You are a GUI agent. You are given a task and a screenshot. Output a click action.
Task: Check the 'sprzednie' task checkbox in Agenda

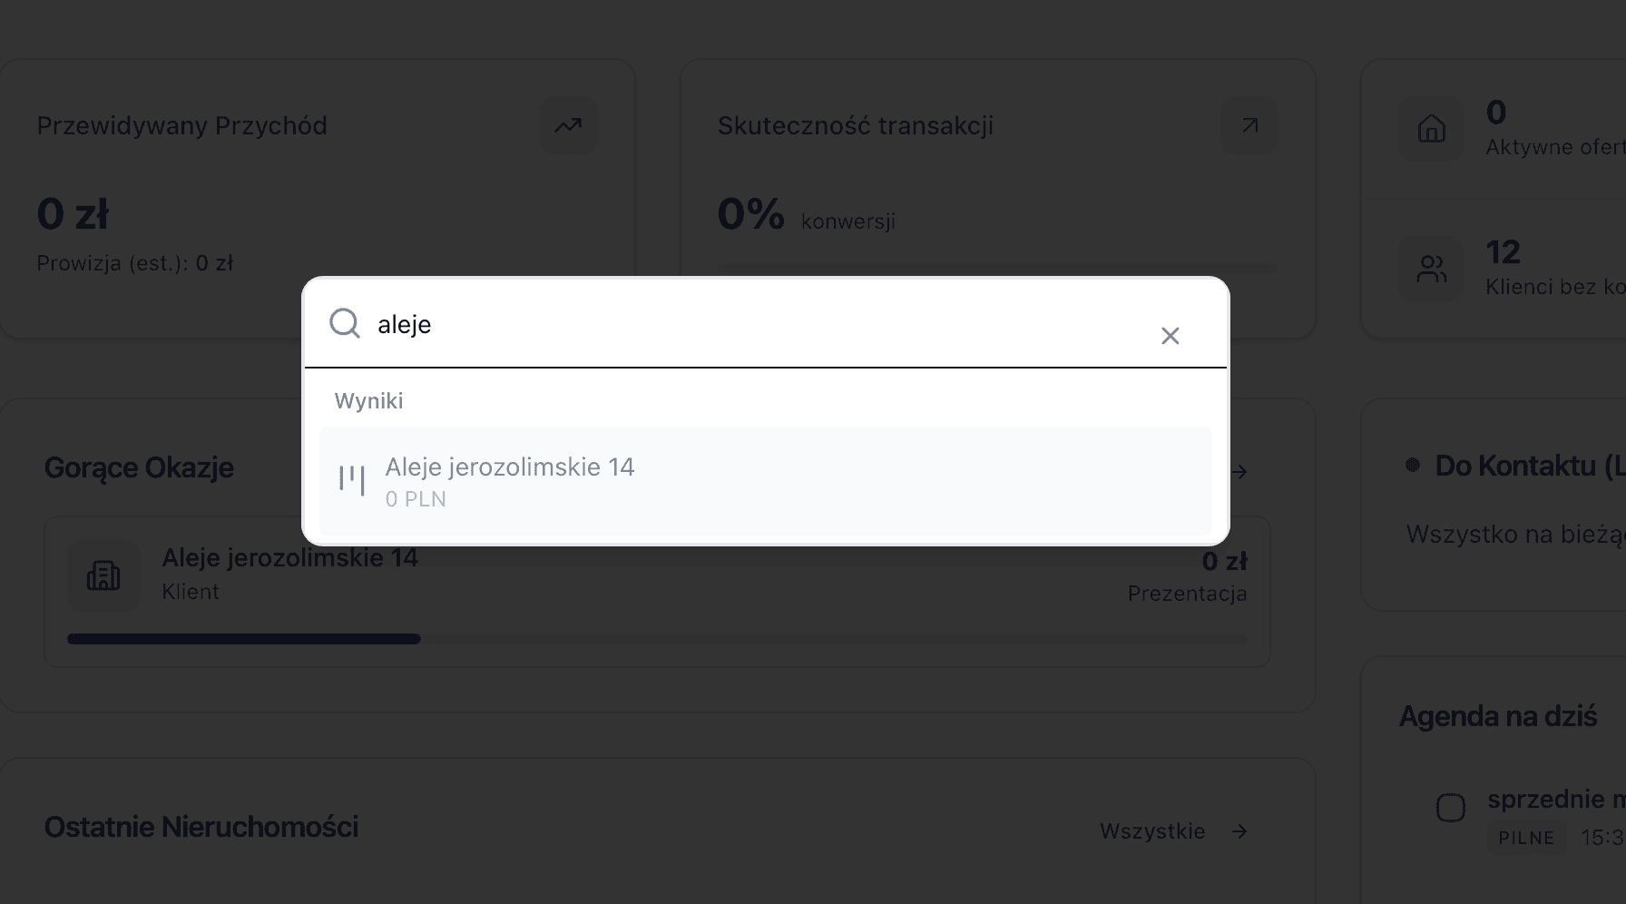[1450, 807]
